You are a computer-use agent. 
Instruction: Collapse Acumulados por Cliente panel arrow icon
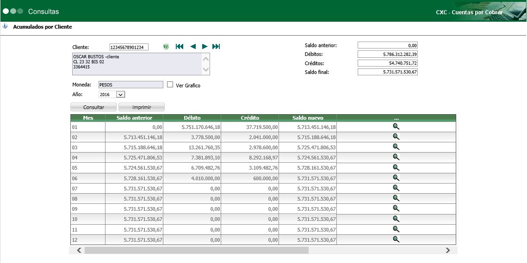[x=5, y=27]
